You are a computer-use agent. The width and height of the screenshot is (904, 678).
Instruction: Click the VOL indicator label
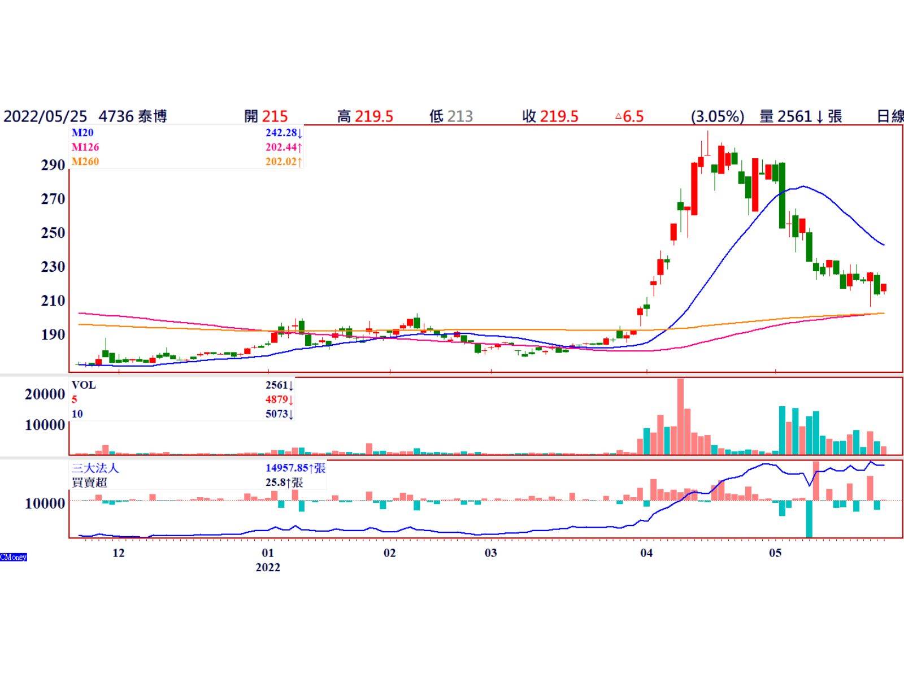click(x=84, y=385)
